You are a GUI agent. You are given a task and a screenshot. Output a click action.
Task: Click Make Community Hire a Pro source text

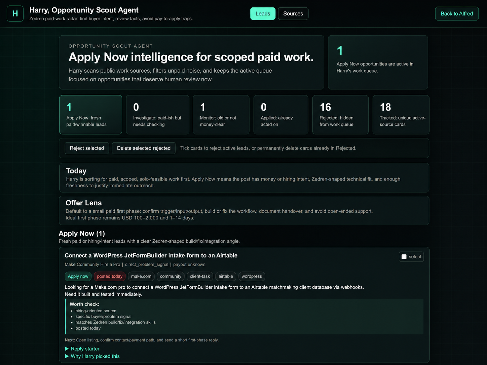click(x=92, y=265)
